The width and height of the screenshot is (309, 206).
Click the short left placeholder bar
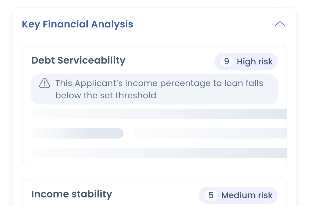point(77,133)
